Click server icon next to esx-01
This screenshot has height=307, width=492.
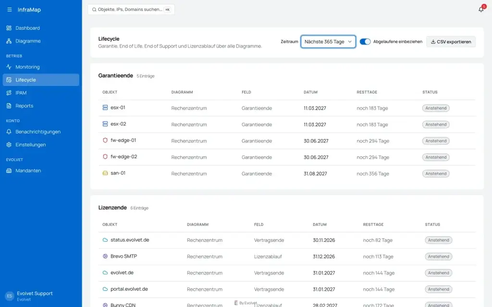[x=105, y=107]
